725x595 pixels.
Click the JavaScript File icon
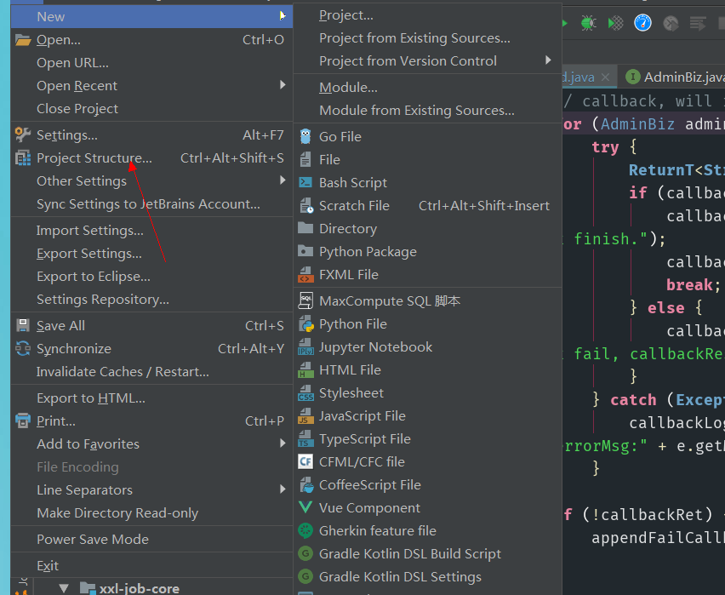coord(305,416)
